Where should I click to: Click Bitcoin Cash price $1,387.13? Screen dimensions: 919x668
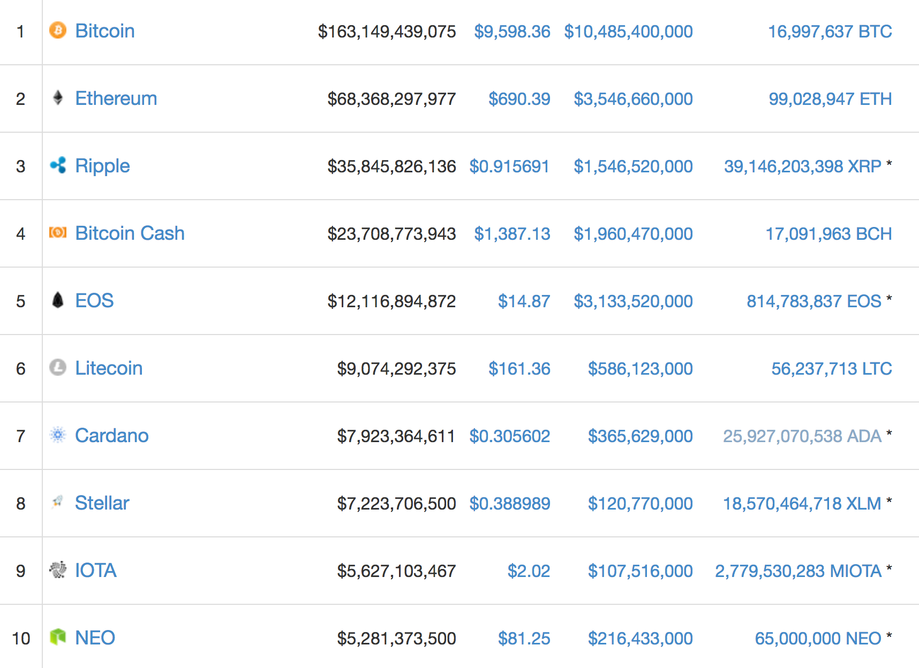(x=513, y=234)
